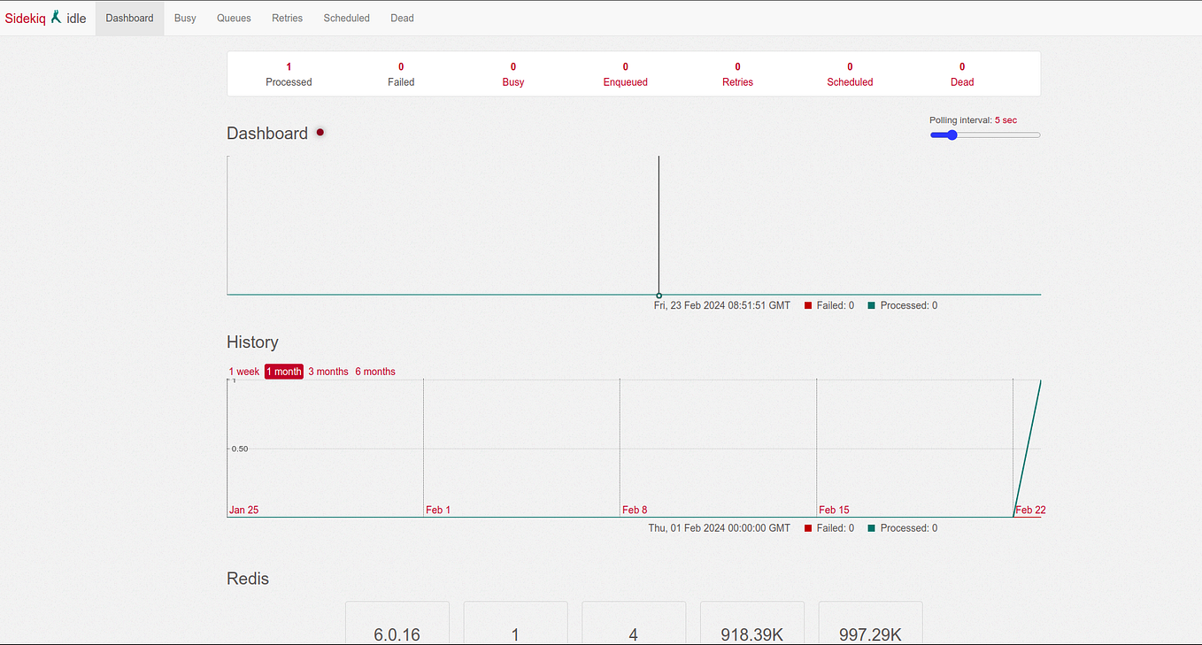Go to the Scheduled jobs page
The width and height of the screenshot is (1202, 645).
346,18
